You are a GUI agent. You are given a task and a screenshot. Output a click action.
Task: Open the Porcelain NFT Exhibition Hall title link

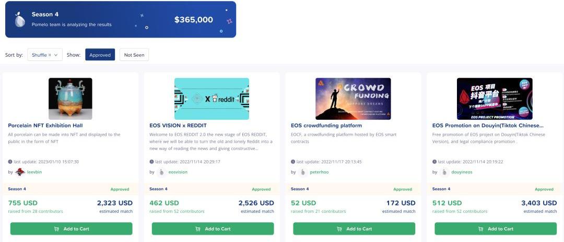pyautogui.click(x=45, y=125)
